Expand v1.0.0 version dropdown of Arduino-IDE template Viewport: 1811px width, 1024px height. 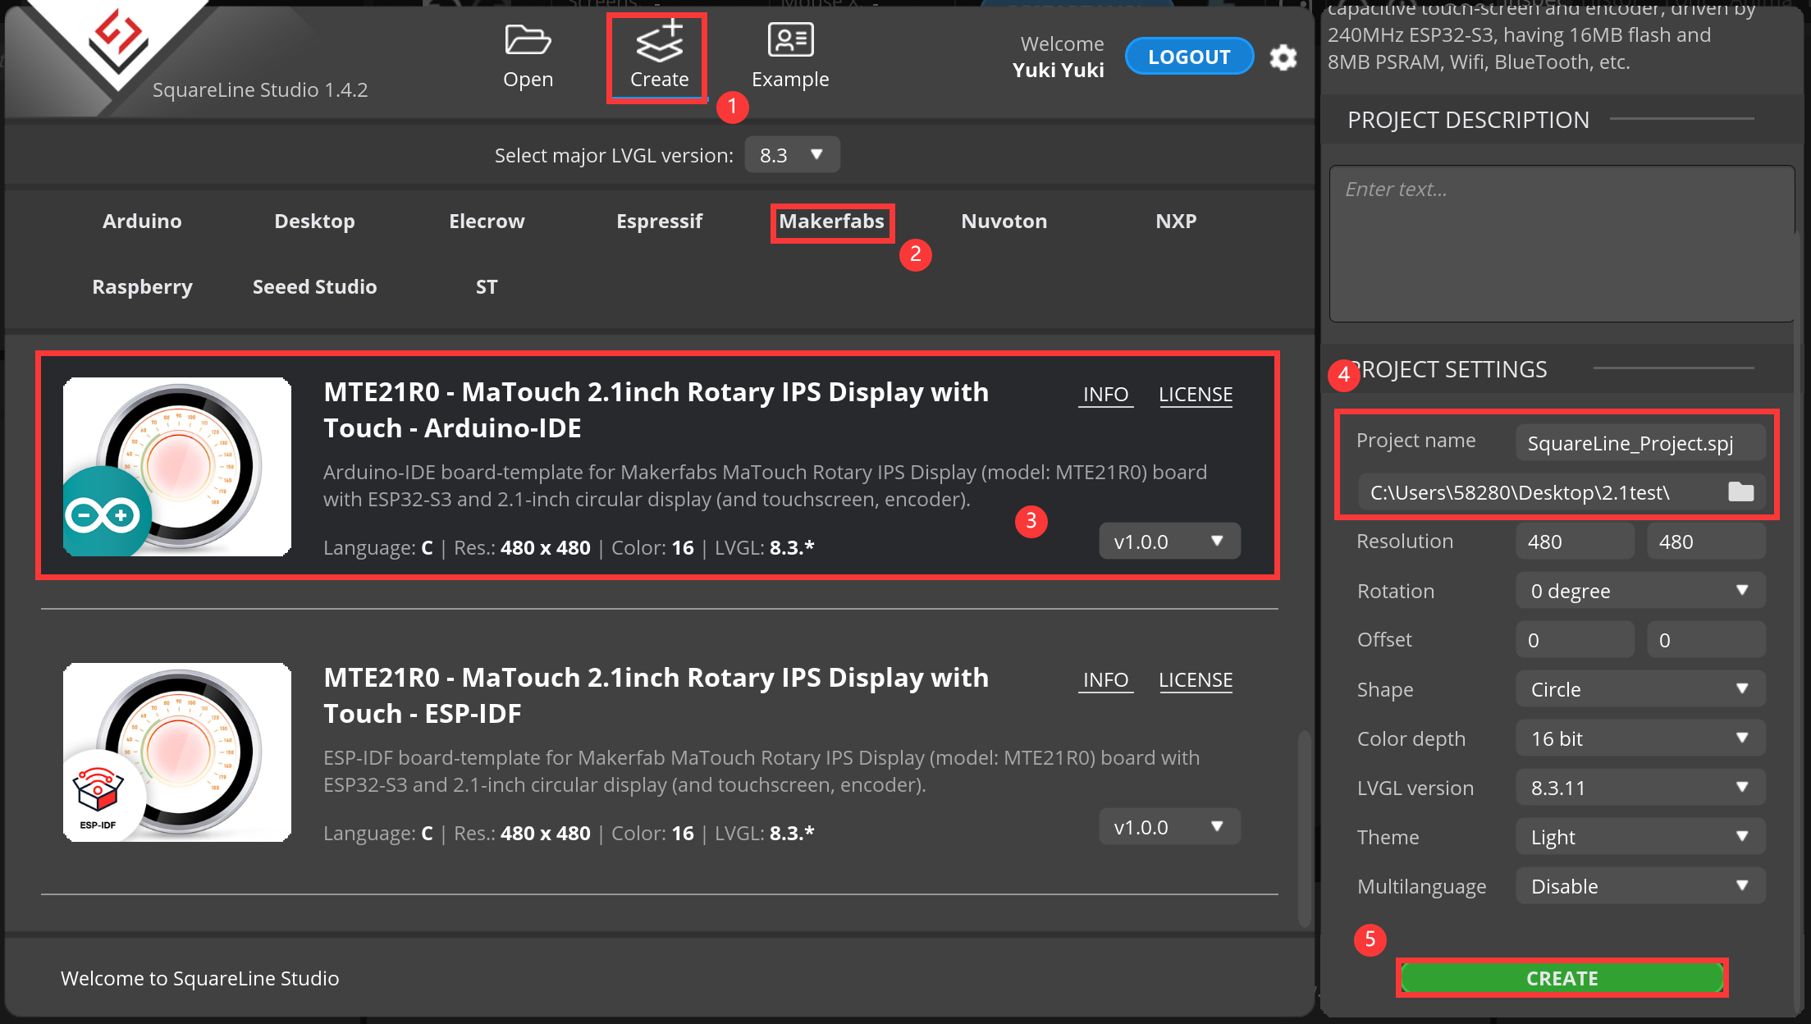click(x=1169, y=542)
